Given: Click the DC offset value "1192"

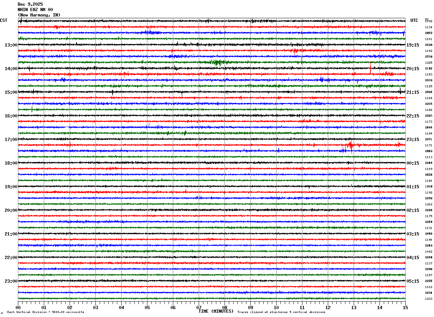Looking at the screenshot, I should pyautogui.click(x=429, y=192).
